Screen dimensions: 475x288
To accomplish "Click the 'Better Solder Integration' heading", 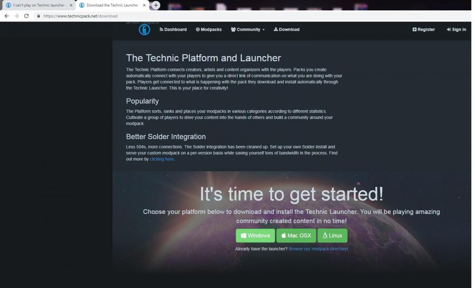I will point(166,137).
